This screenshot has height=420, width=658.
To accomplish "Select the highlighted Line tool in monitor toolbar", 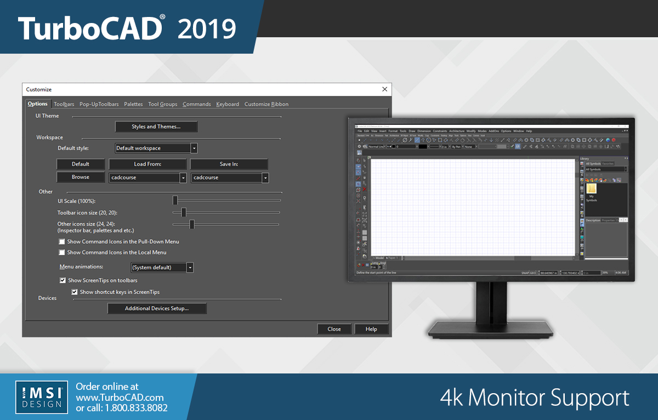I will pos(417,140).
